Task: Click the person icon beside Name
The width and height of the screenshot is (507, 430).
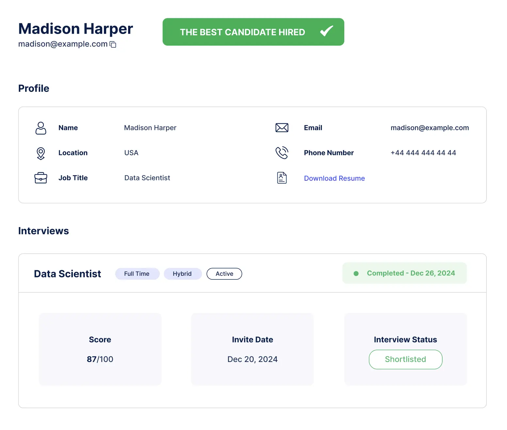Action: pos(41,128)
